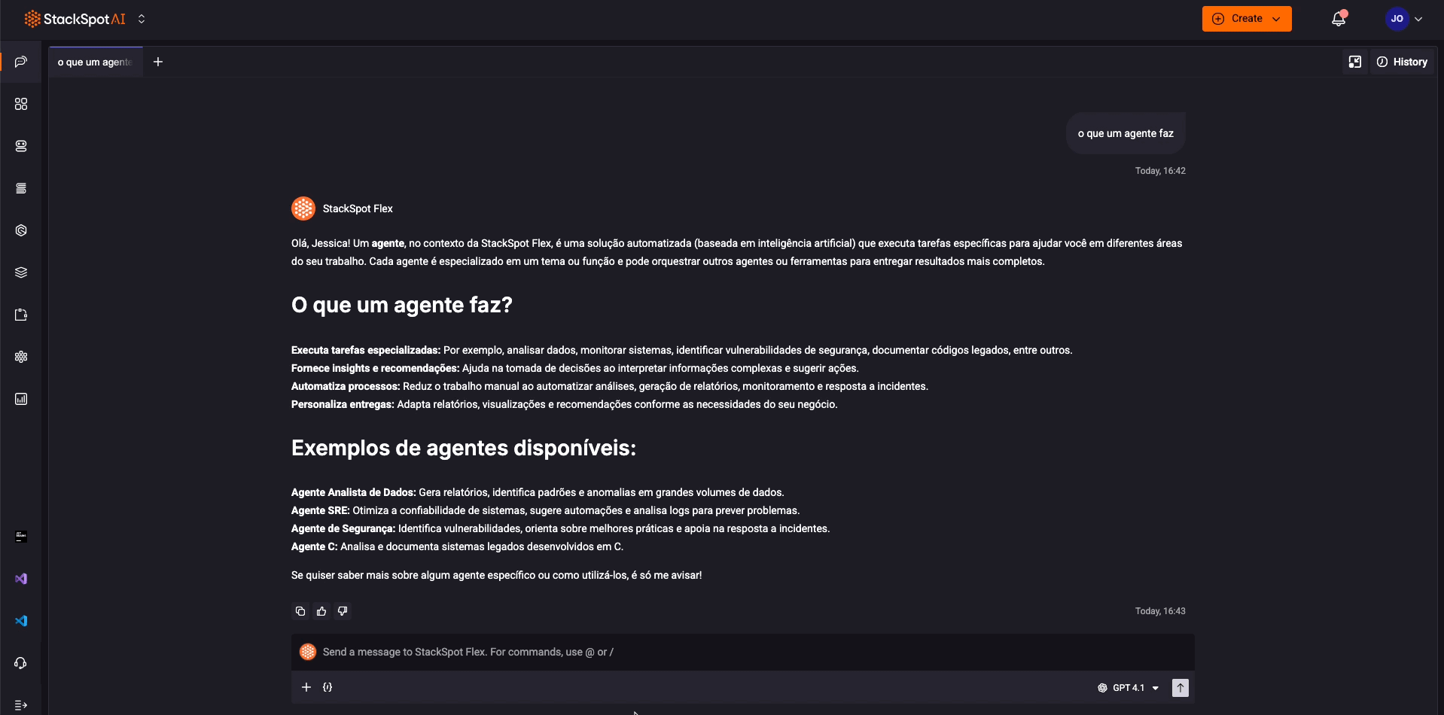This screenshot has width=1444, height=715.
Task: Open a new chat tab
Action: (x=158, y=62)
